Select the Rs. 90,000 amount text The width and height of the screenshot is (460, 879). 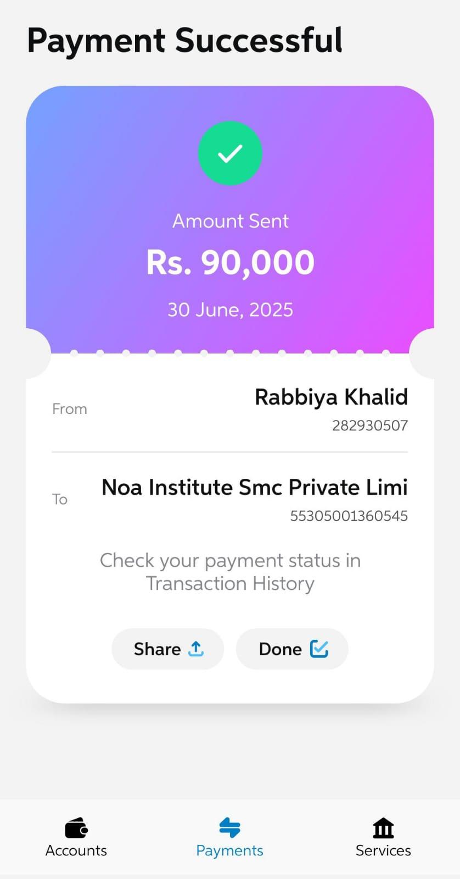tap(230, 262)
